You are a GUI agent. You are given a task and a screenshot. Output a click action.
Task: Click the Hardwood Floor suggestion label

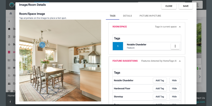[122, 89]
